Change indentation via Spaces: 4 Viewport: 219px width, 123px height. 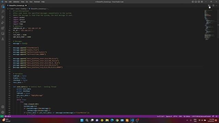tap(169, 116)
